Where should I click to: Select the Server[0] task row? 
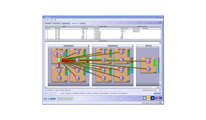tap(102, 30)
